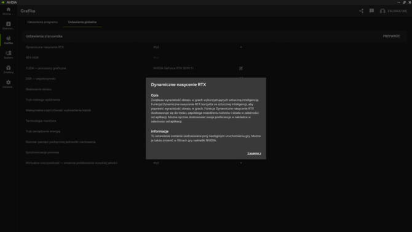Click the headset icon beside Zaloguj się
412x232 pixels.
click(382, 11)
